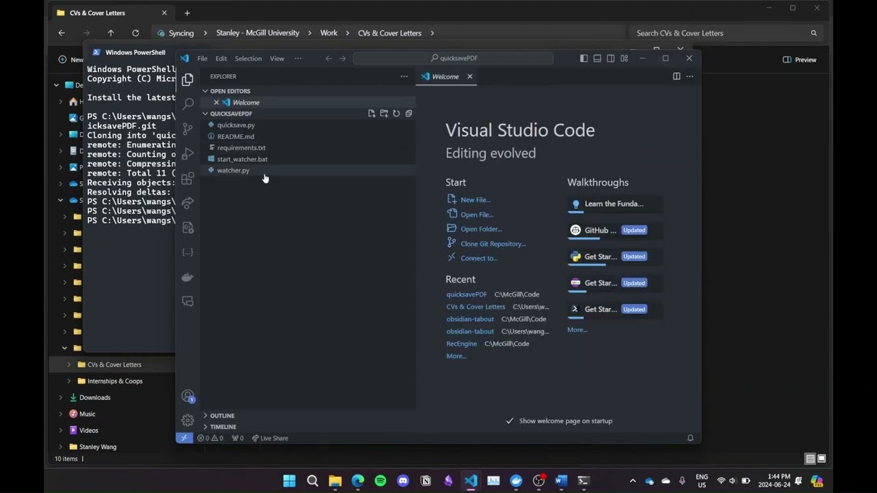The width and height of the screenshot is (877, 493).
Task: Split the editor to the right
Action: coord(676,77)
